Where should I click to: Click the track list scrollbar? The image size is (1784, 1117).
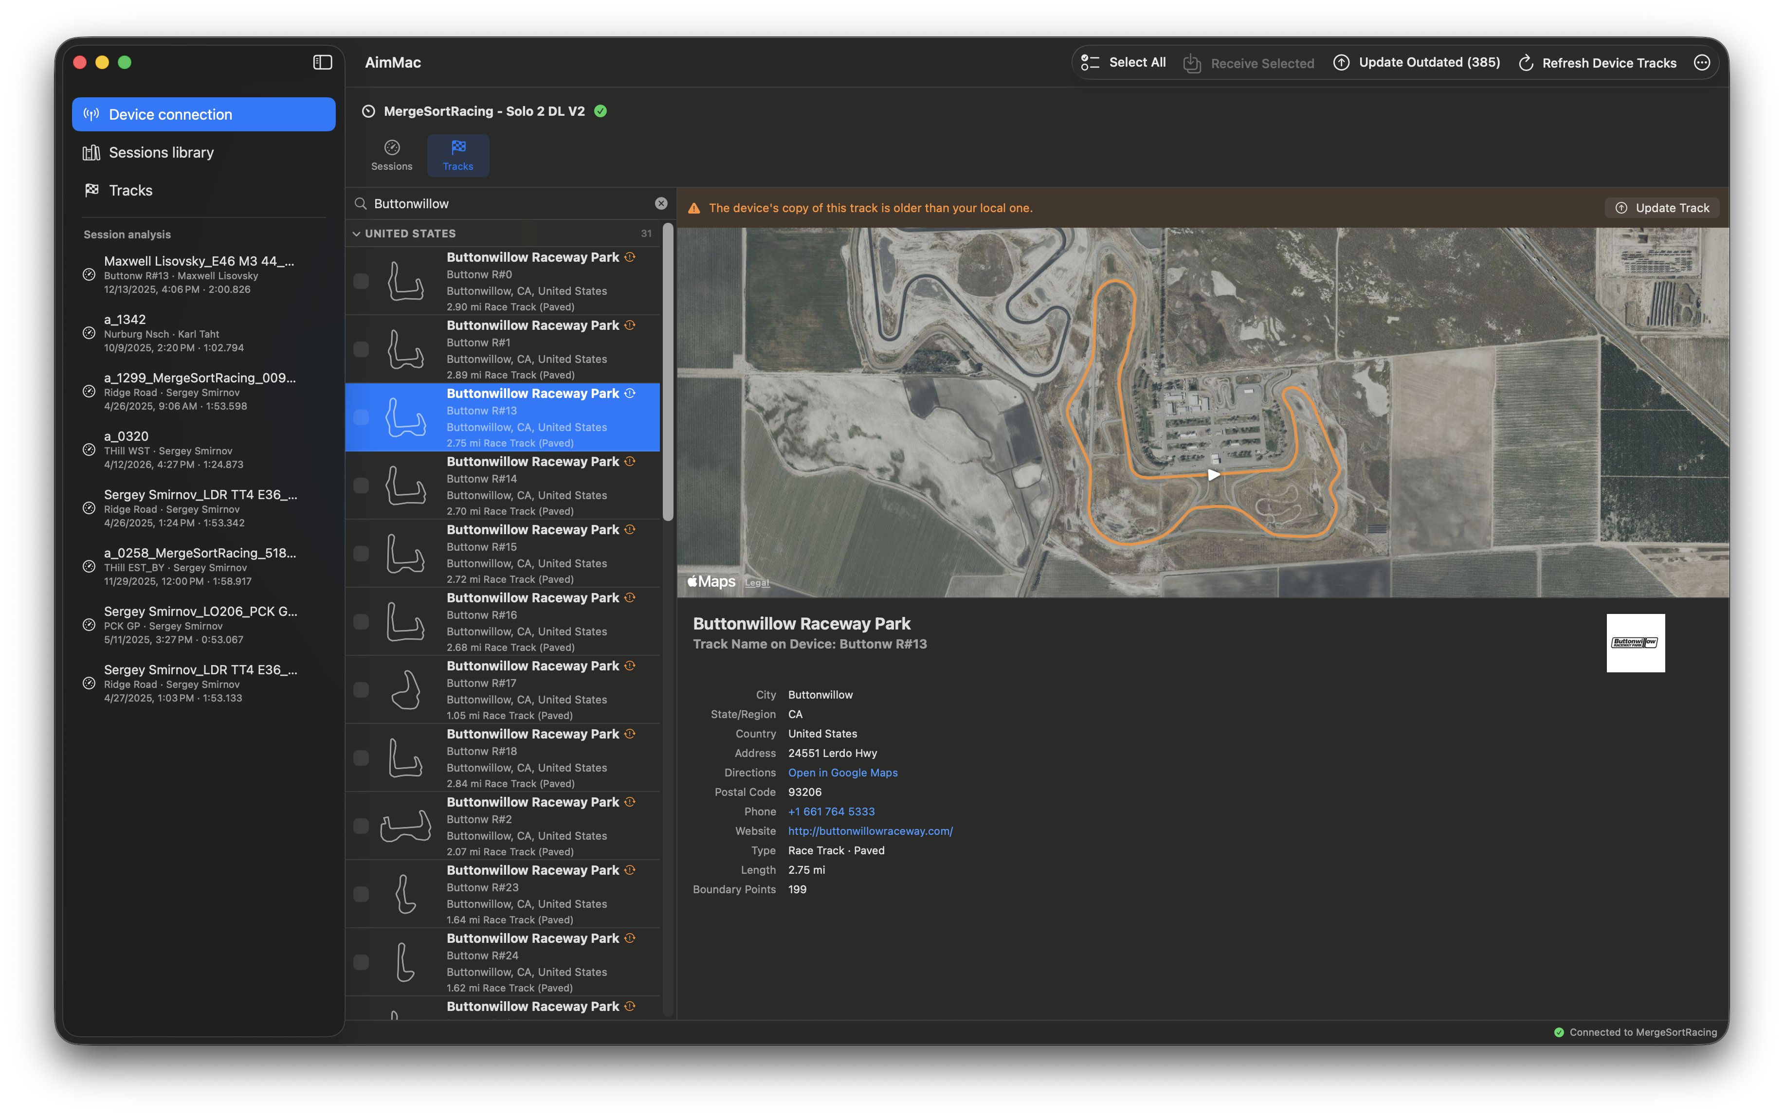[x=668, y=372]
